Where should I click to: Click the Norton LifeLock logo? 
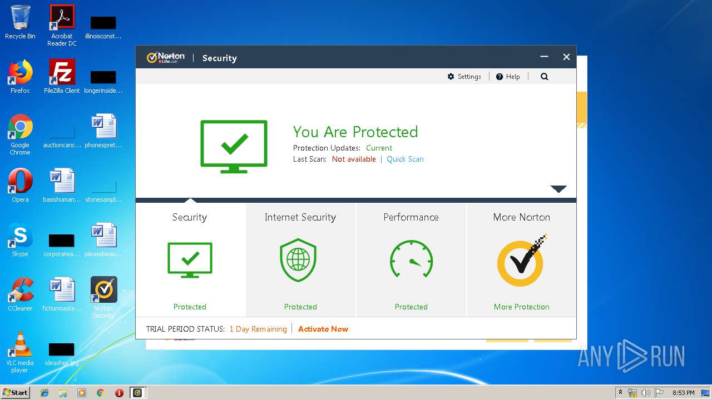(x=166, y=58)
